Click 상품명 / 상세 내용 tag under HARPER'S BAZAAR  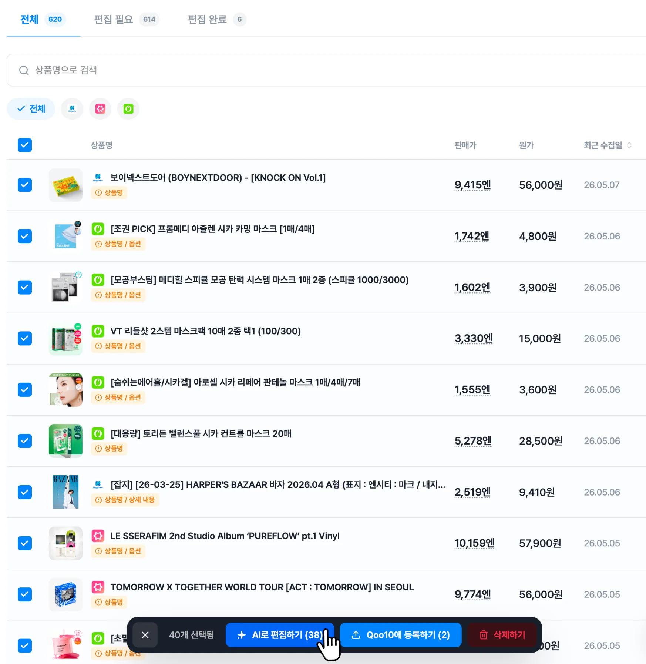125,500
